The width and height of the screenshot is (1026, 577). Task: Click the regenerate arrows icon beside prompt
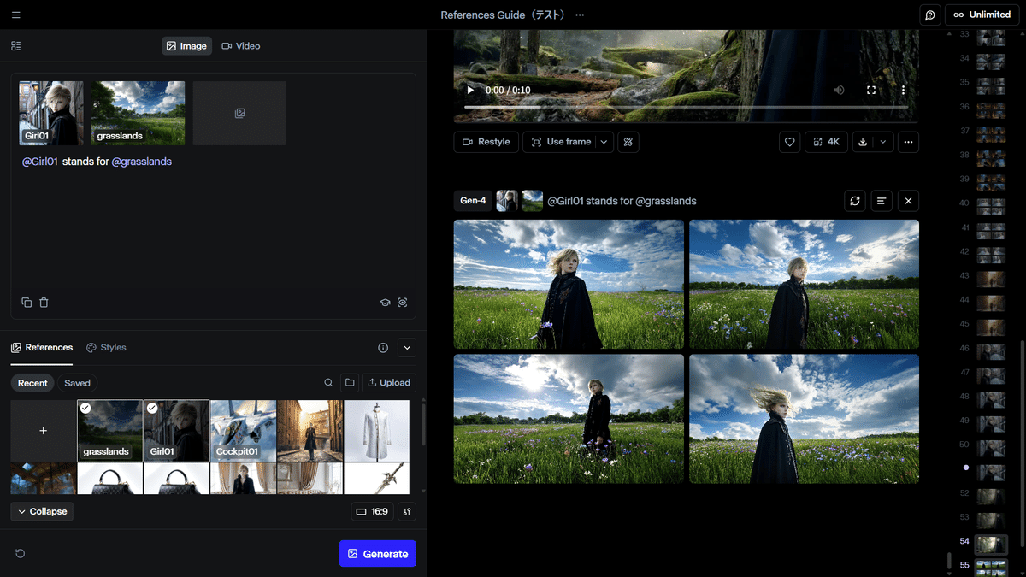tap(854, 201)
